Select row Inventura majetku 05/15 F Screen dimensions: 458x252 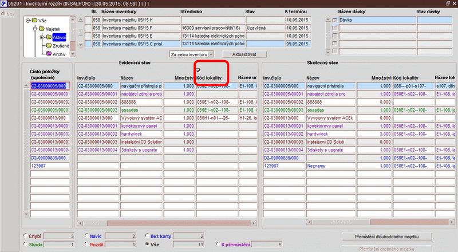click(141, 27)
